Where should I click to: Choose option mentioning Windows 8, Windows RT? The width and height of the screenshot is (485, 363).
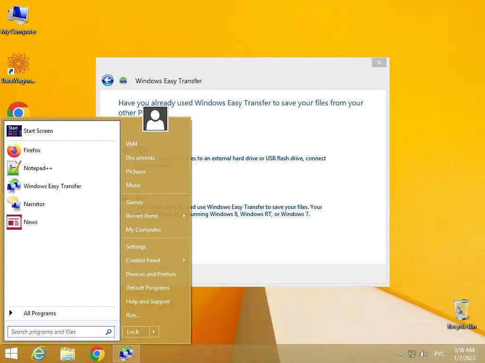(257, 210)
